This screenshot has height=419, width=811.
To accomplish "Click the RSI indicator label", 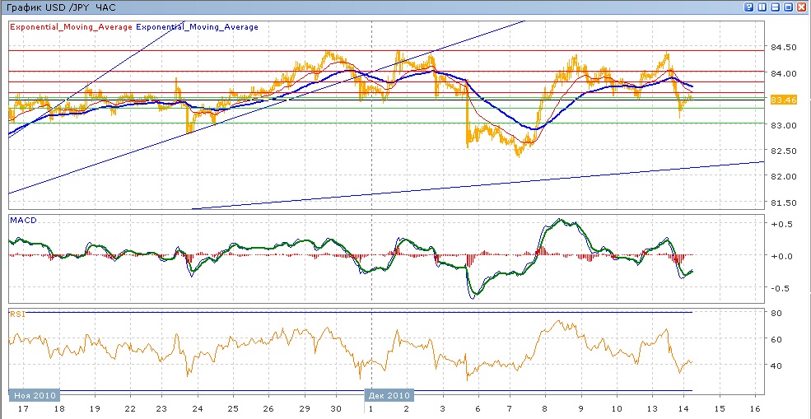I will tap(16, 314).
